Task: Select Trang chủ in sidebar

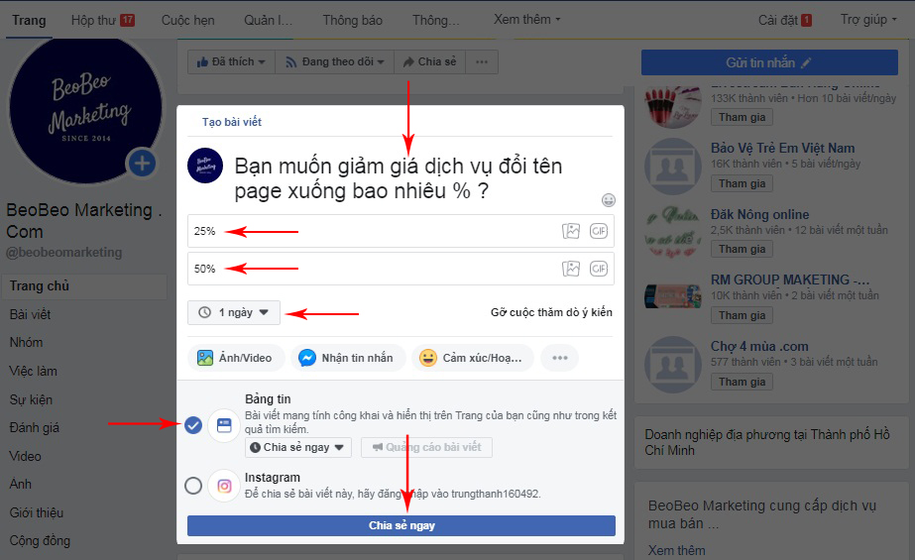Action: click(84, 285)
